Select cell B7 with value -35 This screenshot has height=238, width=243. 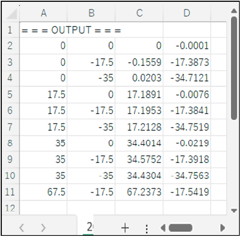pos(91,127)
